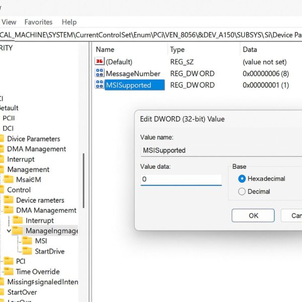Click the PCI folder icon
The width and height of the screenshot is (302, 302).
pyautogui.click(x=9, y=261)
